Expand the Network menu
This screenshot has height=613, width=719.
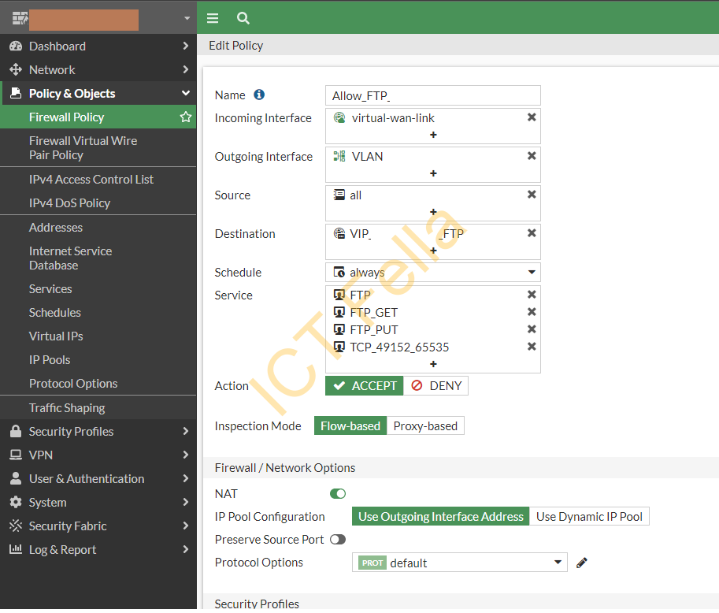pyautogui.click(x=186, y=70)
